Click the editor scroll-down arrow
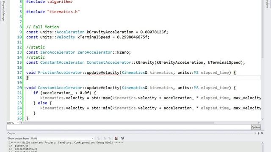This screenshot has width=271, height=152. pos(263,119)
